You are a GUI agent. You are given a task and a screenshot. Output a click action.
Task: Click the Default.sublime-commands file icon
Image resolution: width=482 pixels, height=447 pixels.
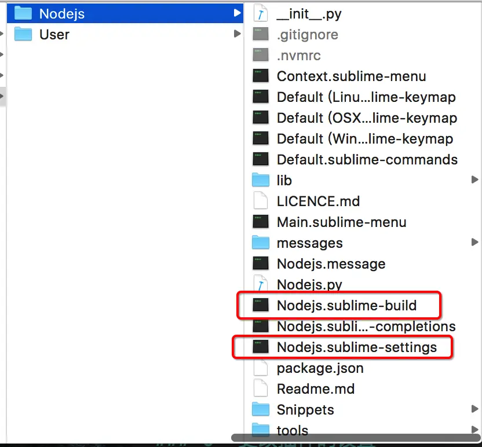tap(260, 159)
